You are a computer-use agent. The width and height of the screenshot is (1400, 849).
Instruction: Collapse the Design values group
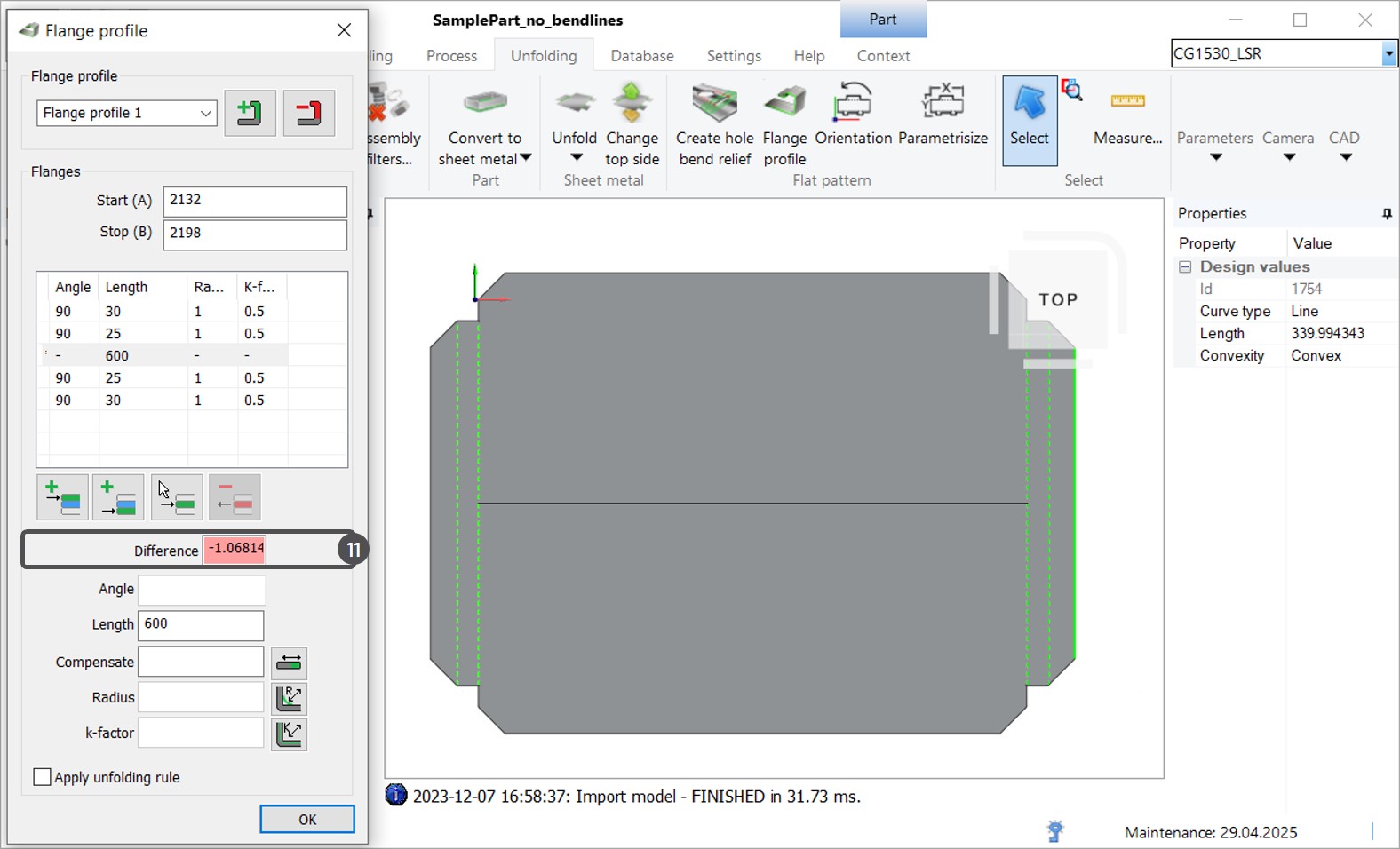click(x=1185, y=267)
